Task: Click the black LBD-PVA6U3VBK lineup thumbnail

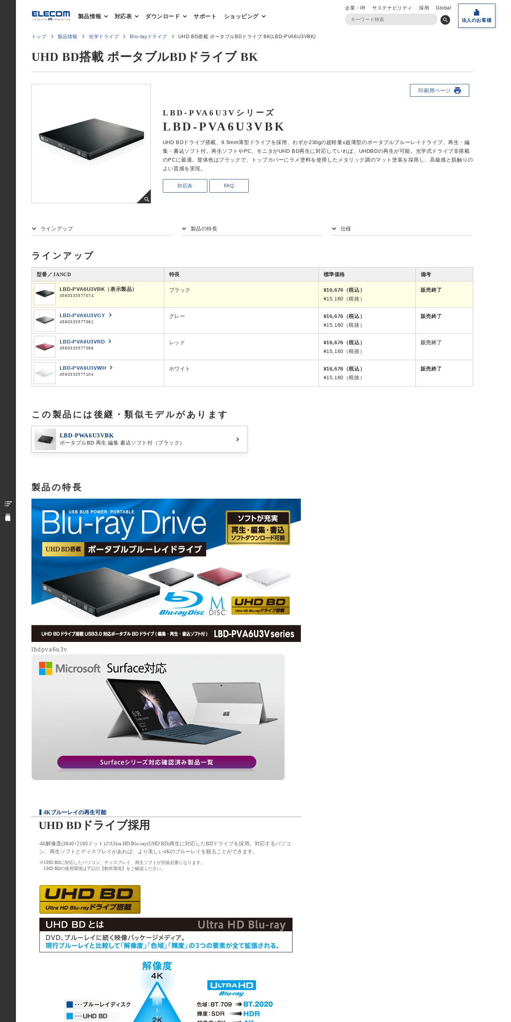Action: click(45, 294)
